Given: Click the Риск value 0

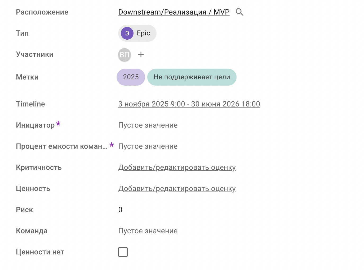Looking at the screenshot, I should pyautogui.click(x=120, y=210).
